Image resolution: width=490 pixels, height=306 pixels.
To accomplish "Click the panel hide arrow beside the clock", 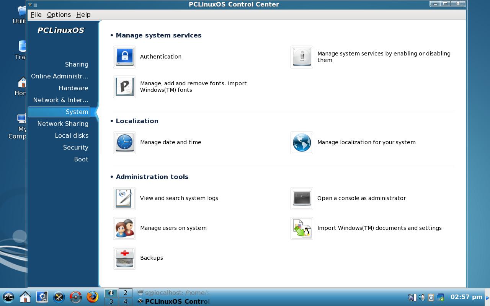I will point(487,297).
